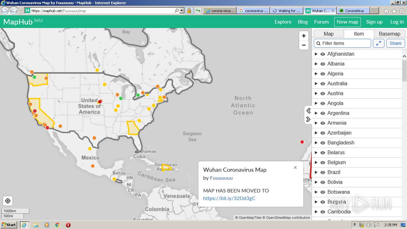
Task: Expand the Botswana group
Action: (x=316, y=192)
